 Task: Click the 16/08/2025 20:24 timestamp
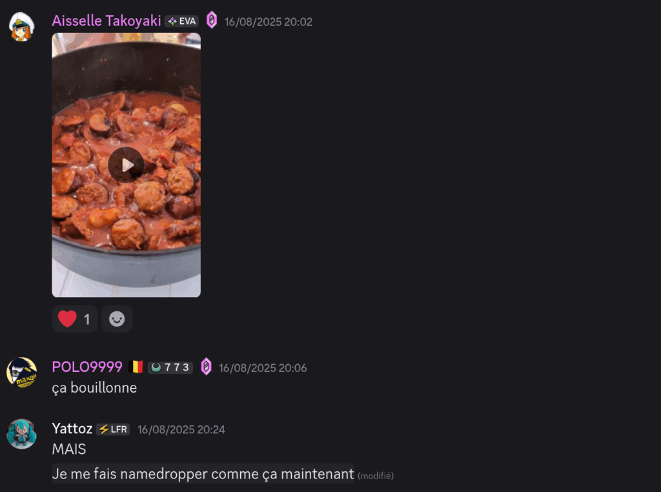(x=181, y=429)
